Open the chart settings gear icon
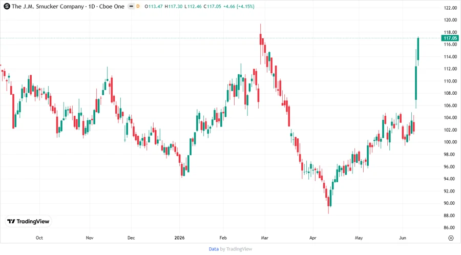Viewport: 461px width, 255px height. pyautogui.click(x=451, y=238)
